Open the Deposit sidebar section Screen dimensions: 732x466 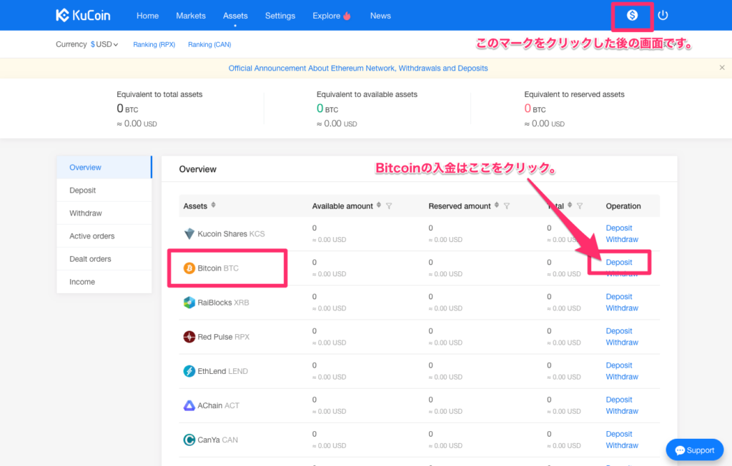pos(104,190)
